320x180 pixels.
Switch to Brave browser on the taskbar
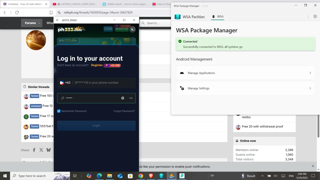tap(151, 176)
